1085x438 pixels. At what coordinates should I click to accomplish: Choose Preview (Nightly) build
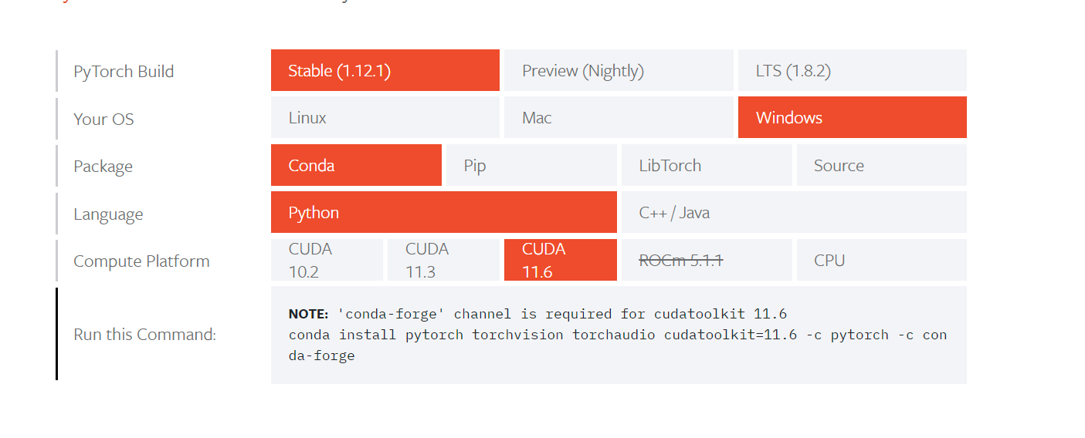[x=619, y=70]
